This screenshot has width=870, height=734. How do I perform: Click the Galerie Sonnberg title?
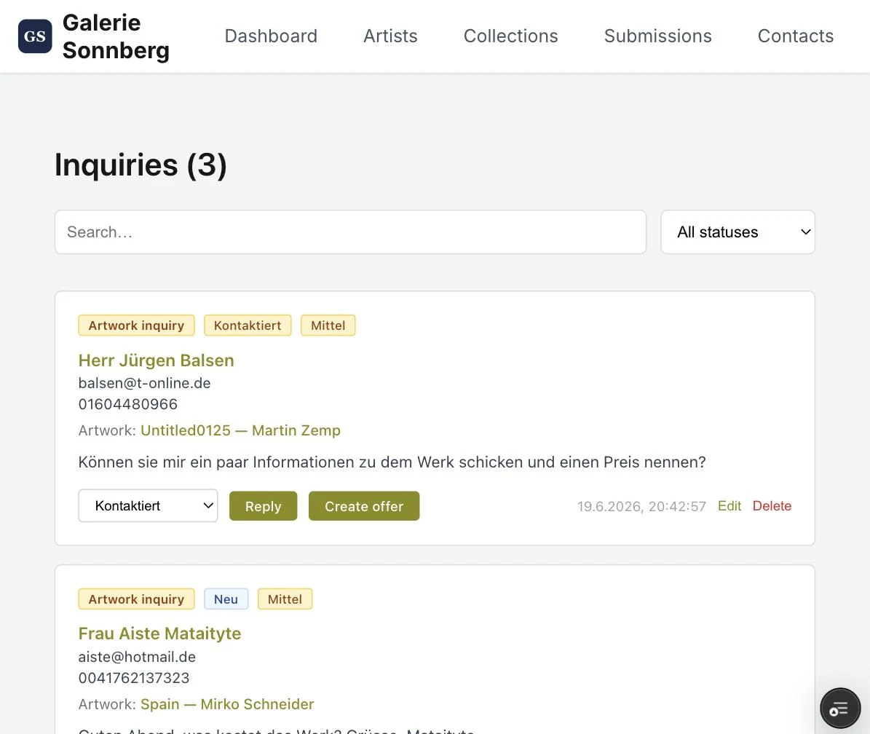pyautogui.click(x=116, y=36)
